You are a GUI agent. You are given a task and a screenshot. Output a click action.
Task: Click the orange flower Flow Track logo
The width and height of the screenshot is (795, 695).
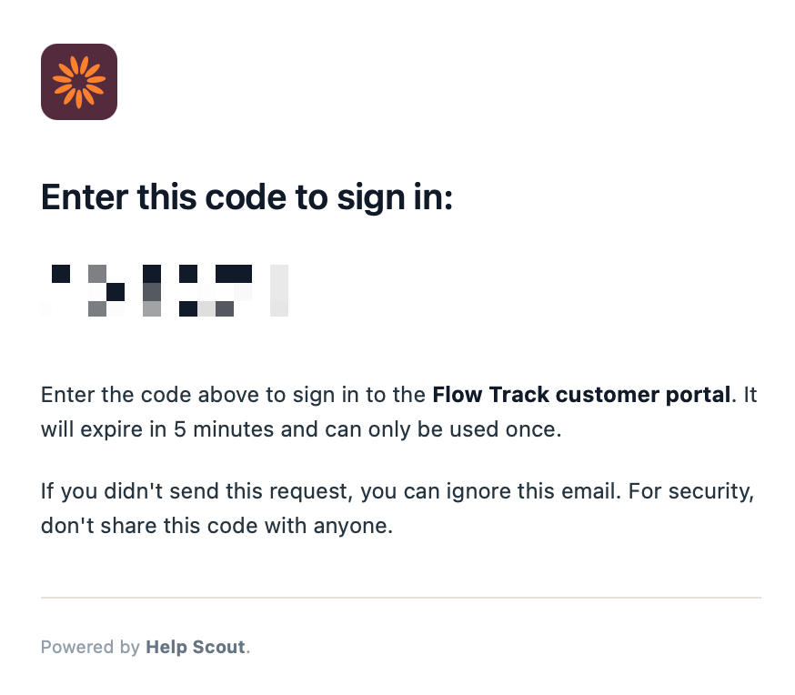point(79,82)
